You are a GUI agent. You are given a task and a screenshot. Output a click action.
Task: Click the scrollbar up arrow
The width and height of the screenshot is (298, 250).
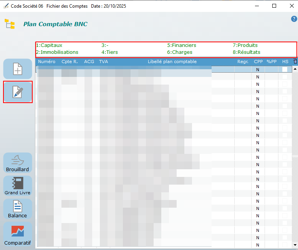(295, 69)
